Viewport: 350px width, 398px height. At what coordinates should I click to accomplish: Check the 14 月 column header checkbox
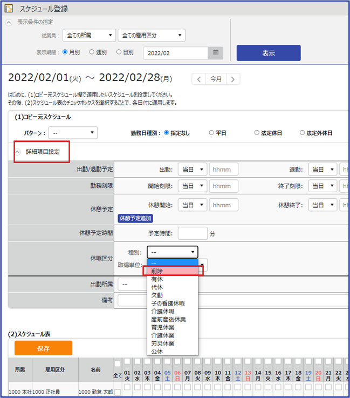258,361
